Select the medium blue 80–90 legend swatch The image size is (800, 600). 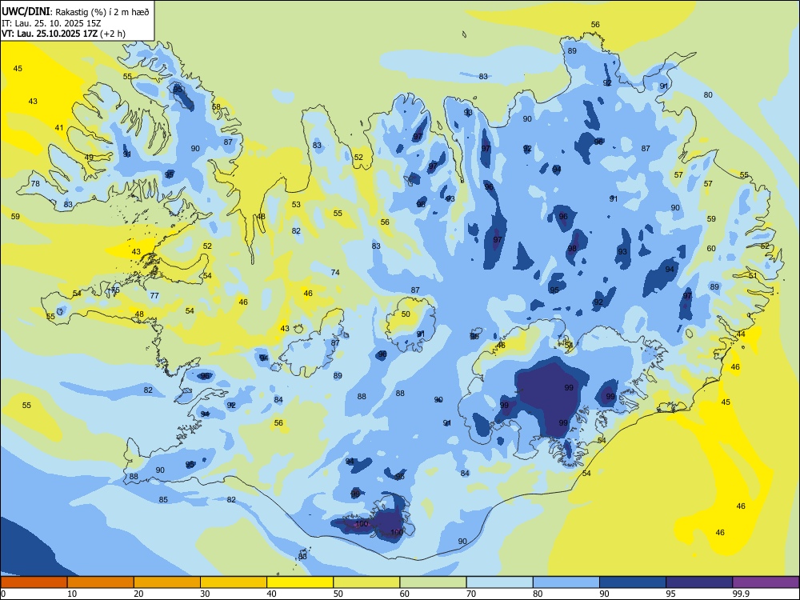coord(566,582)
